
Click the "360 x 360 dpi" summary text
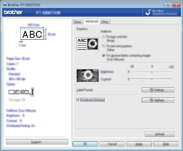tap(17, 79)
